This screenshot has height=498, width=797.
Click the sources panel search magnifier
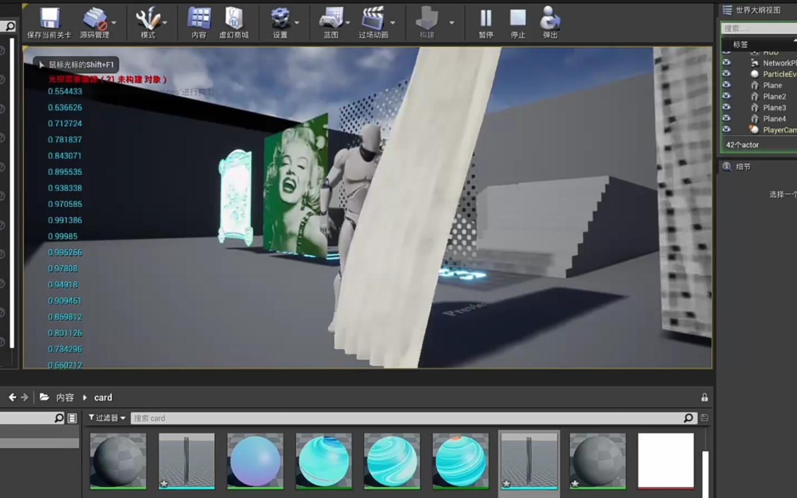pyautogui.click(x=59, y=418)
